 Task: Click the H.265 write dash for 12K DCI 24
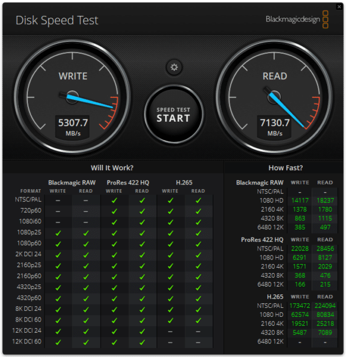coord(170,332)
